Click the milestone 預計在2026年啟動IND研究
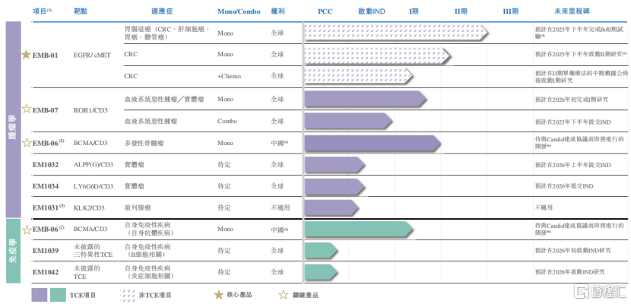631x304 pixels. (569, 272)
